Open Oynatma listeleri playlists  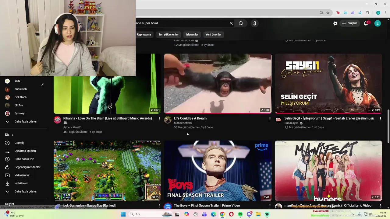pos(23,151)
